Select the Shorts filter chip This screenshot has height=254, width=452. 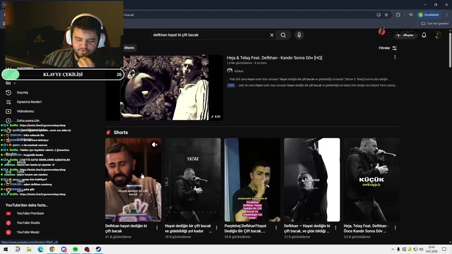(x=129, y=48)
